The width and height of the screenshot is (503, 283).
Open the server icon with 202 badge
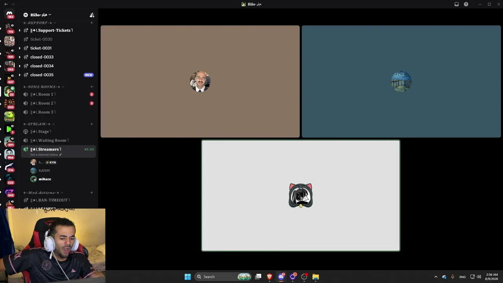(9, 104)
